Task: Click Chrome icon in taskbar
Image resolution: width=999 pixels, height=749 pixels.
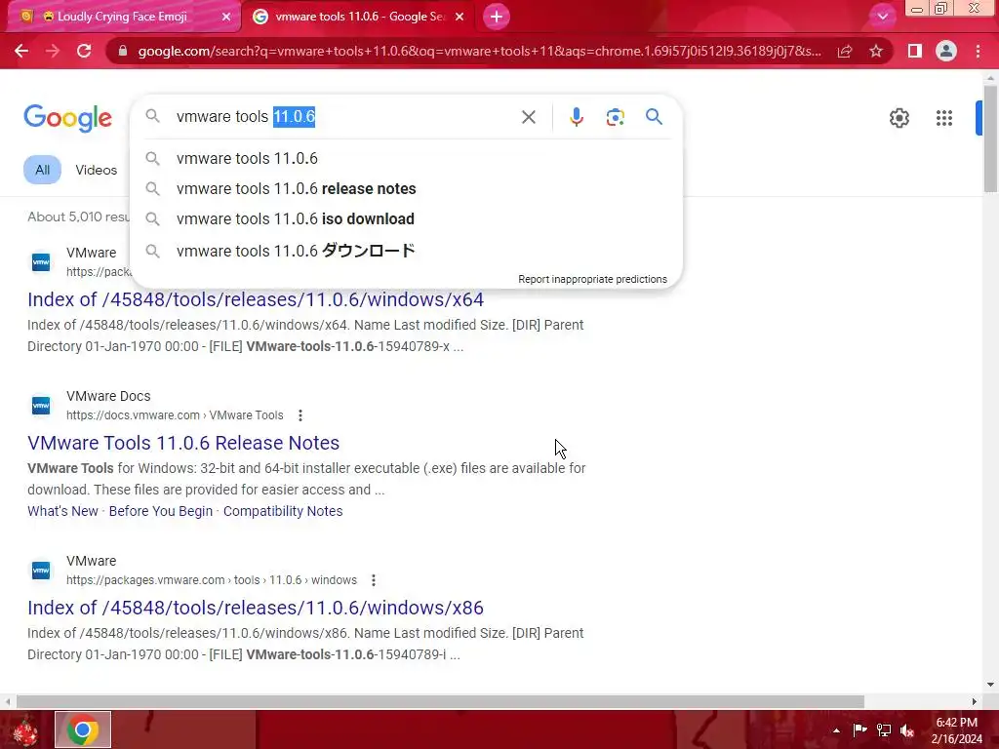Action: tap(83, 729)
